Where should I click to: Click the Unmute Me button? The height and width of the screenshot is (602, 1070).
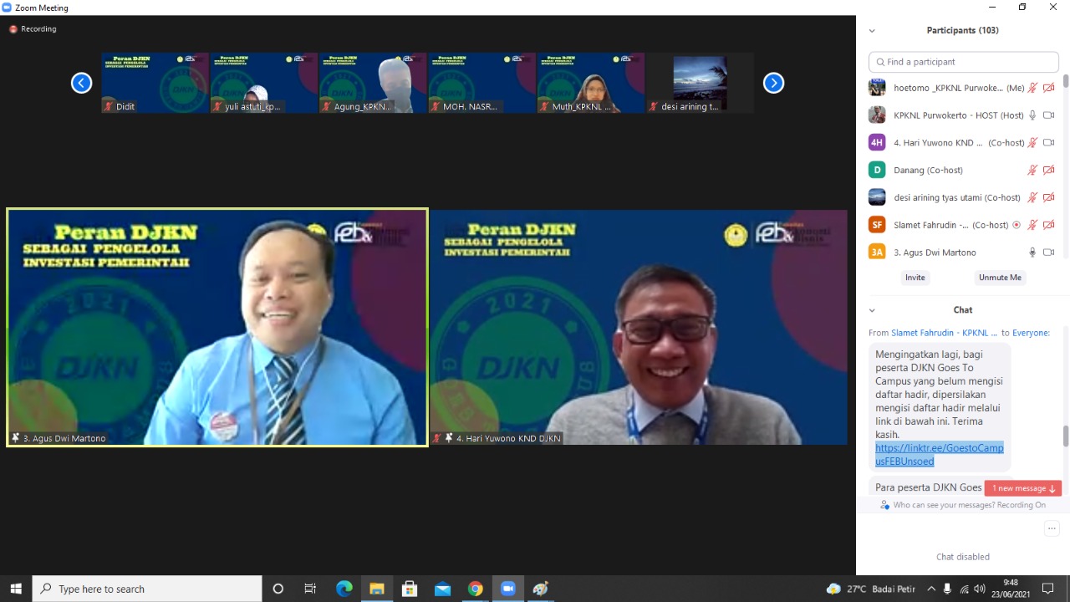click(x=1000, y=278)
